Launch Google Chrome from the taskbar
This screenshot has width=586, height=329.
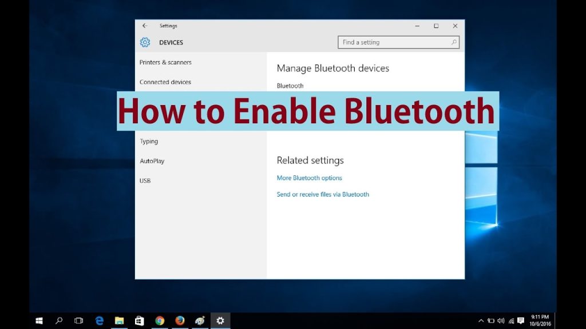(x=159, y=320)
